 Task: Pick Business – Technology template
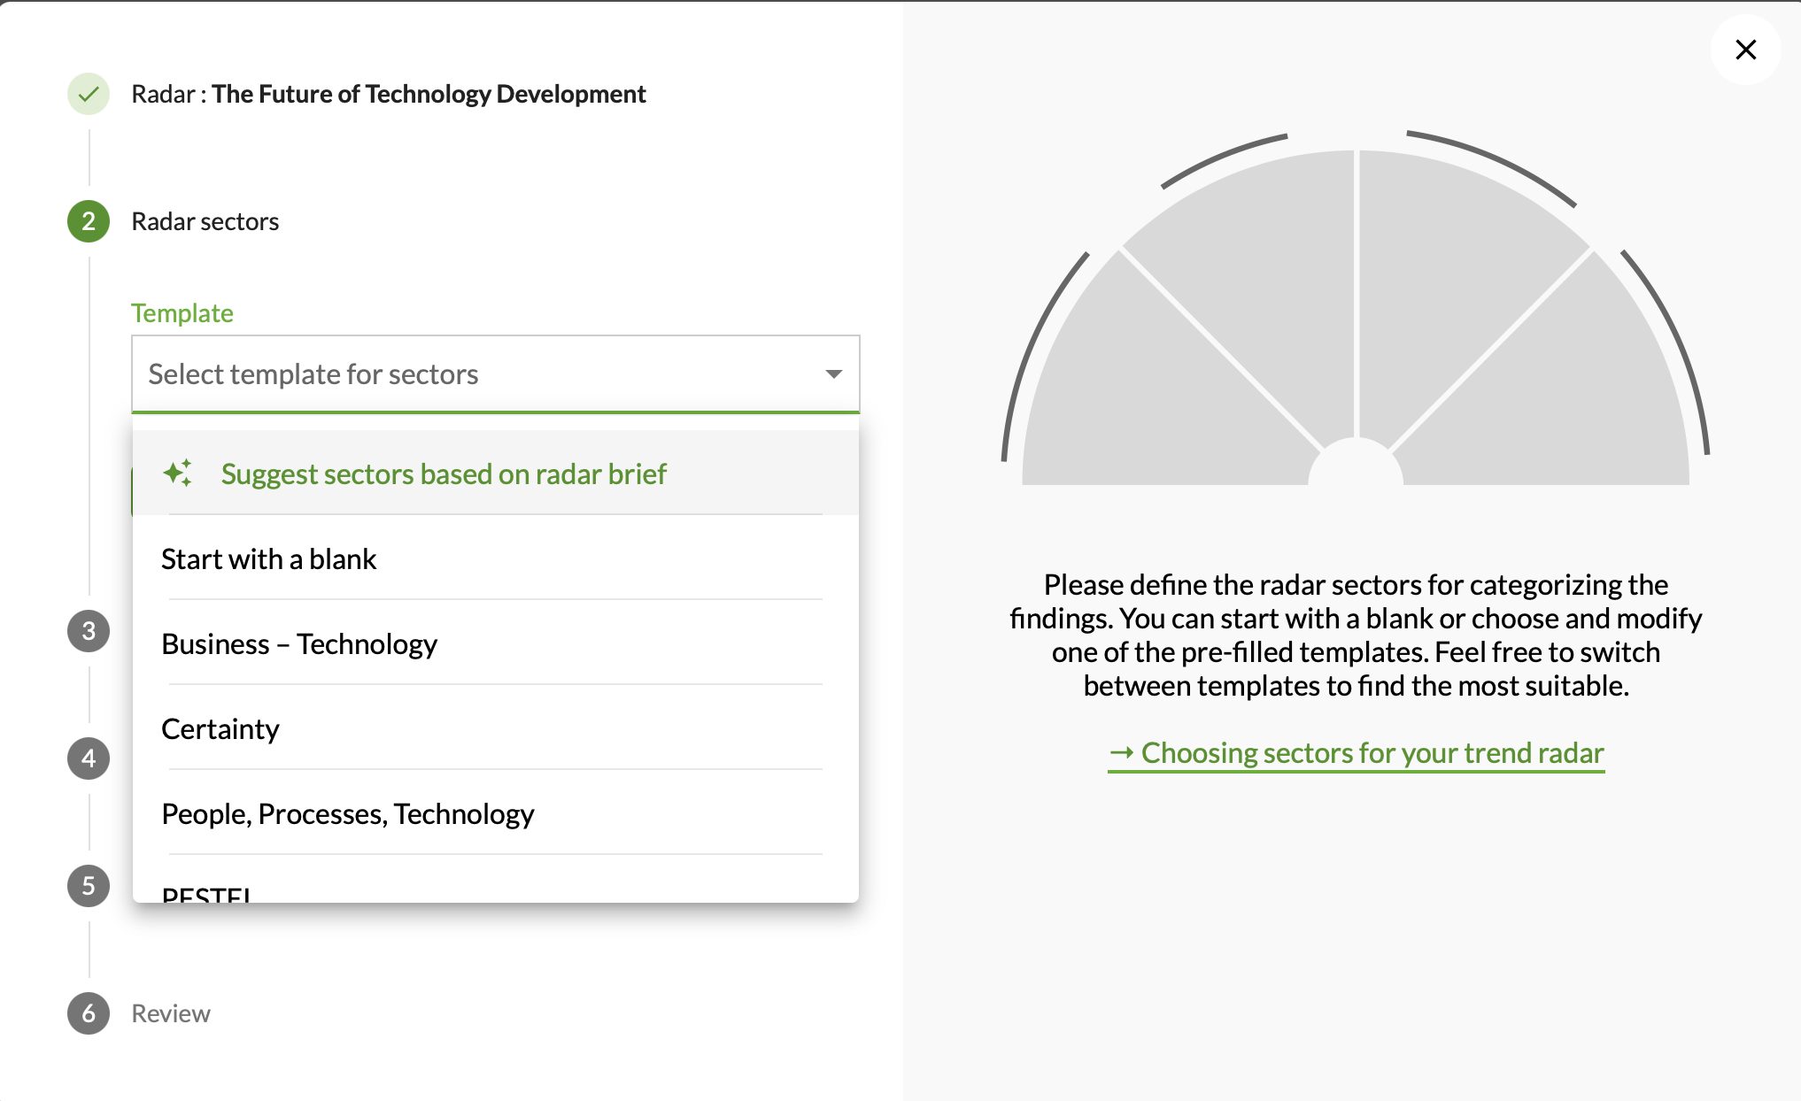click(299, 644)
